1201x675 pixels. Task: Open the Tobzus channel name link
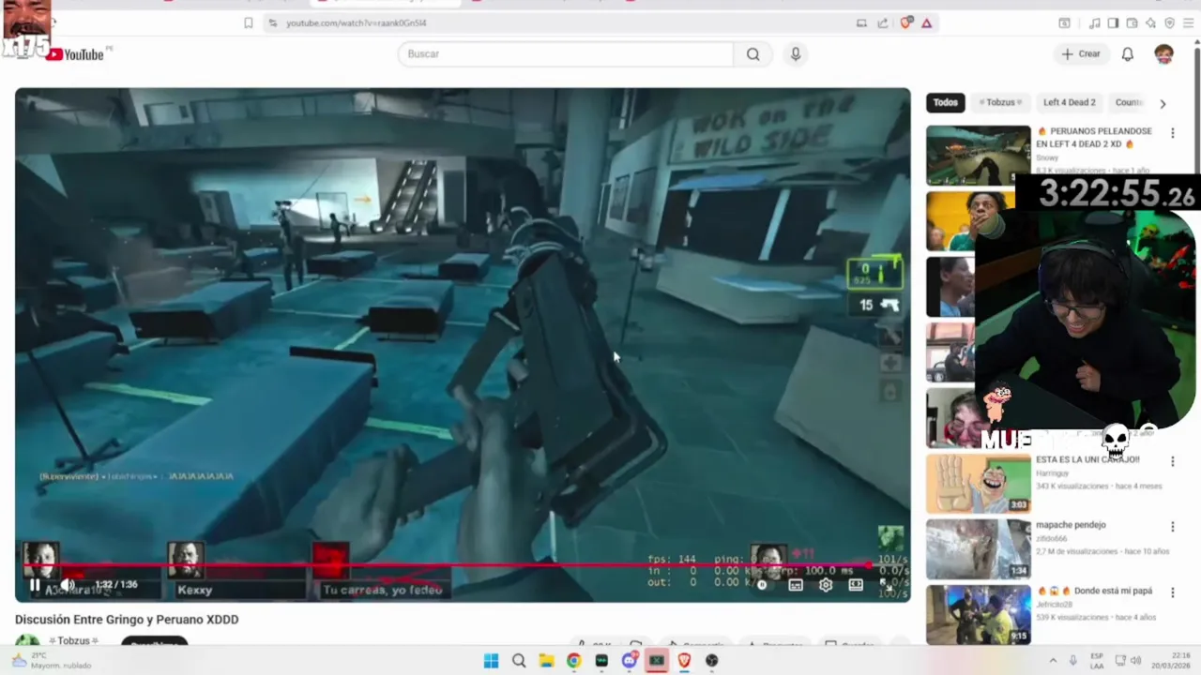(x=73, y=641)
